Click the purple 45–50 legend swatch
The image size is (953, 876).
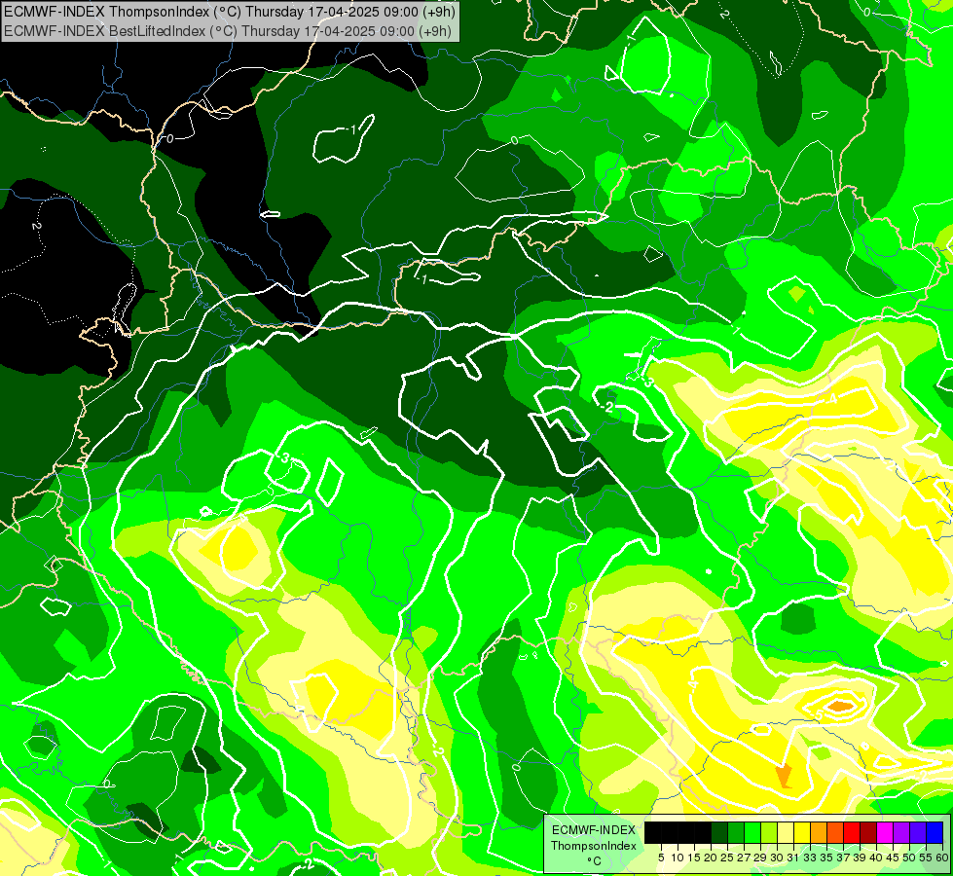click(x=901, y=832)
